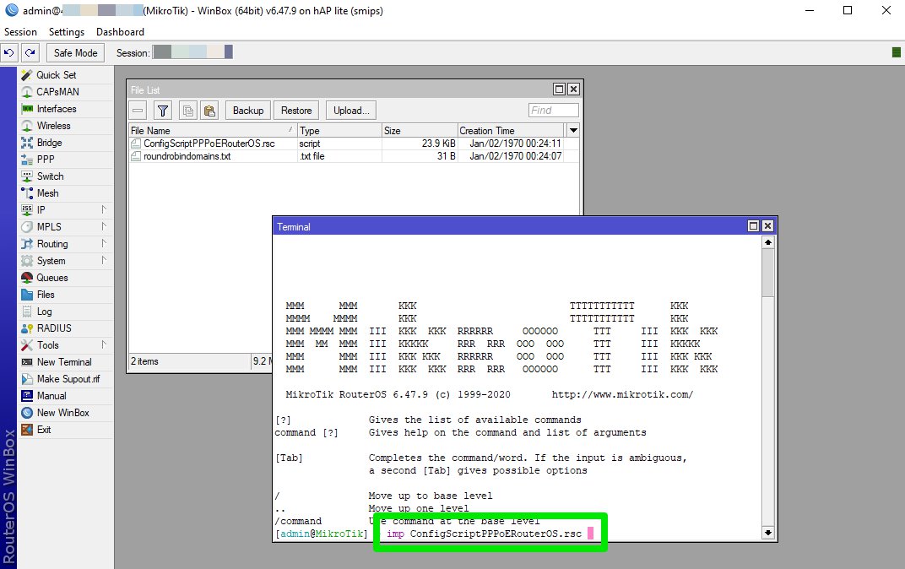The height and width of the screenshot is (569, 905).
Task: Launch New Terminal from sidebar
Action: click(63, 362)
